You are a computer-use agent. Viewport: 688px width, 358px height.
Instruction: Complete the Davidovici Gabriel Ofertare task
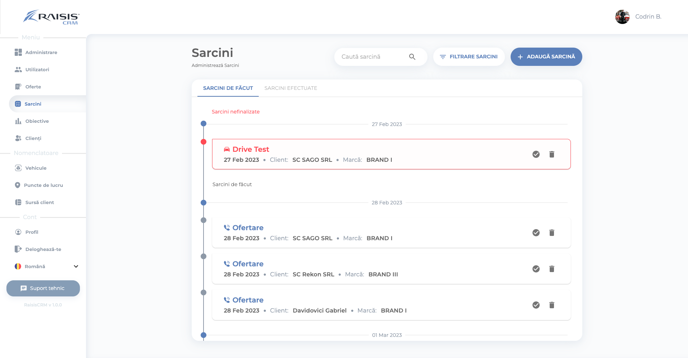pyautogui.click(x=536, y=305)
